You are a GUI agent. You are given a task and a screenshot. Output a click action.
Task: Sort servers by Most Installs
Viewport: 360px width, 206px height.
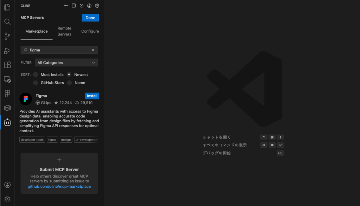tap(36, 75)
